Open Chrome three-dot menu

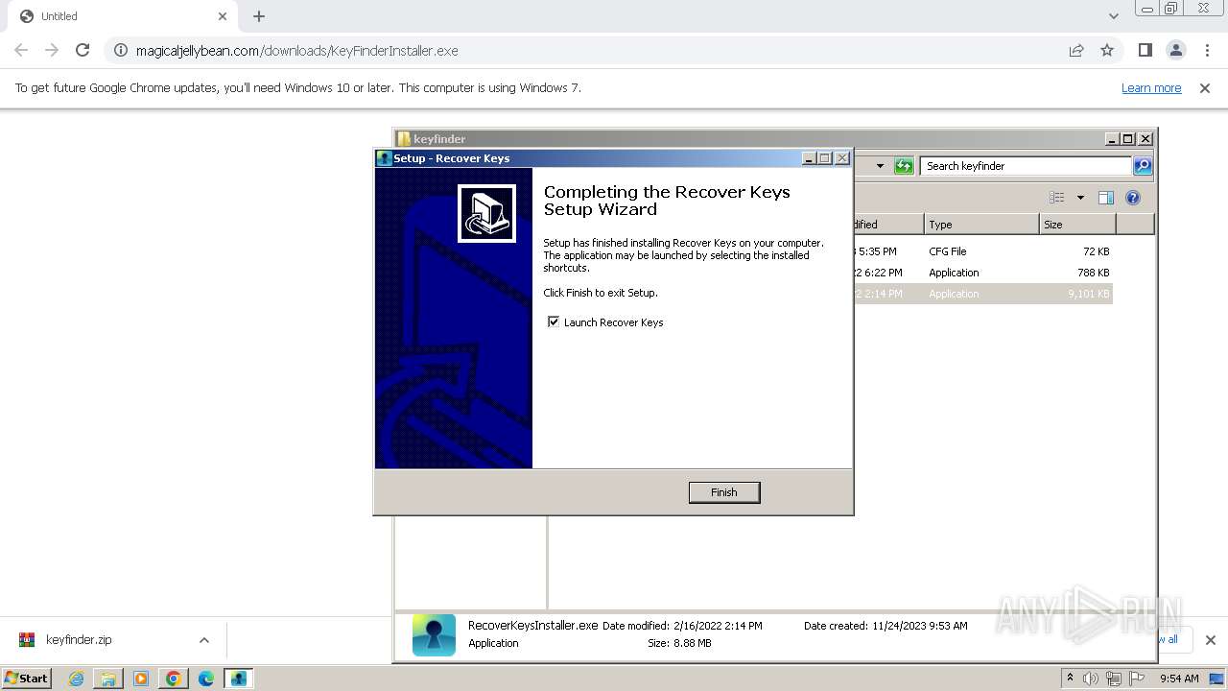[1207, 50]
